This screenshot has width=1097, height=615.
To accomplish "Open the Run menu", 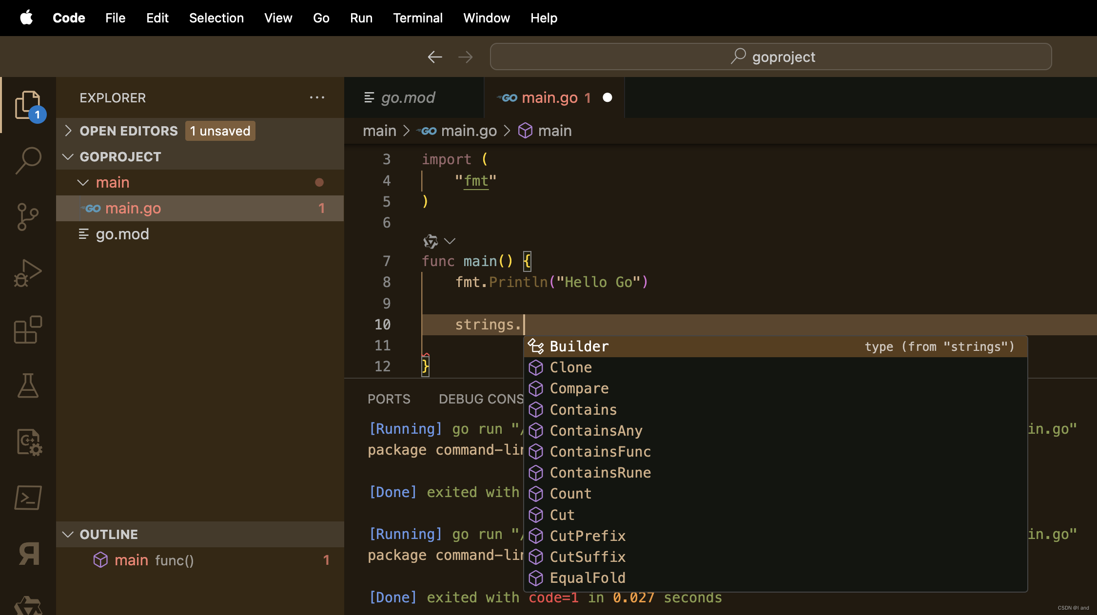I will (361, 18).
